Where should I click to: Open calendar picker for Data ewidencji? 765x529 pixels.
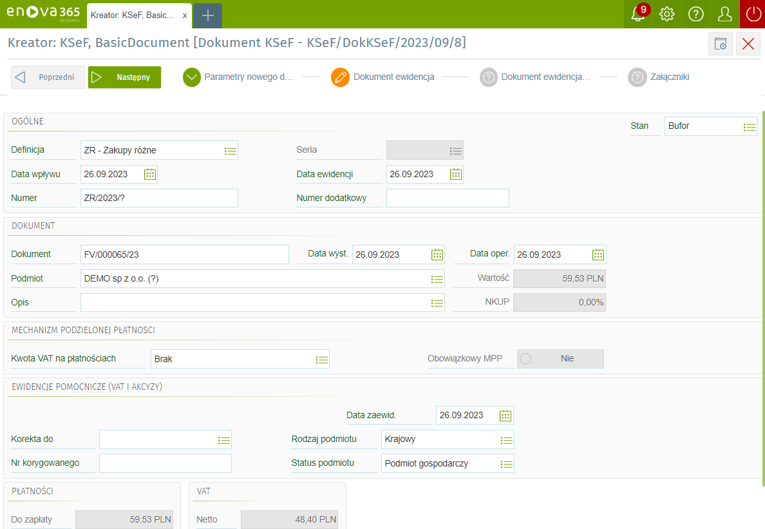456,174
